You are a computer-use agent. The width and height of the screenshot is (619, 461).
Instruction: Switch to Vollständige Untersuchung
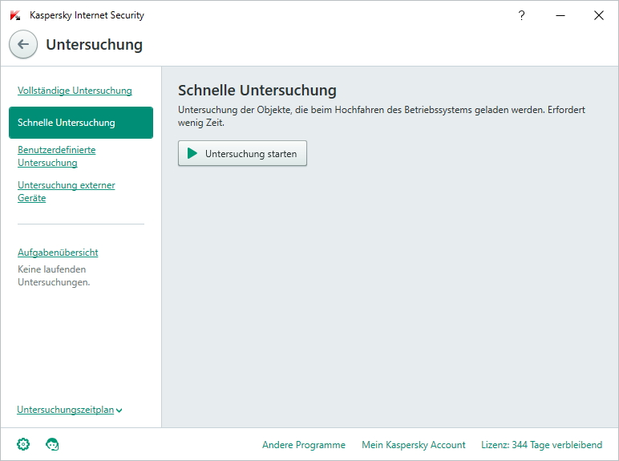pos(75,91)
